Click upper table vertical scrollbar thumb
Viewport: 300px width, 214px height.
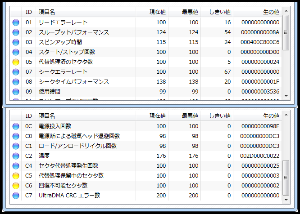[286, 32]
